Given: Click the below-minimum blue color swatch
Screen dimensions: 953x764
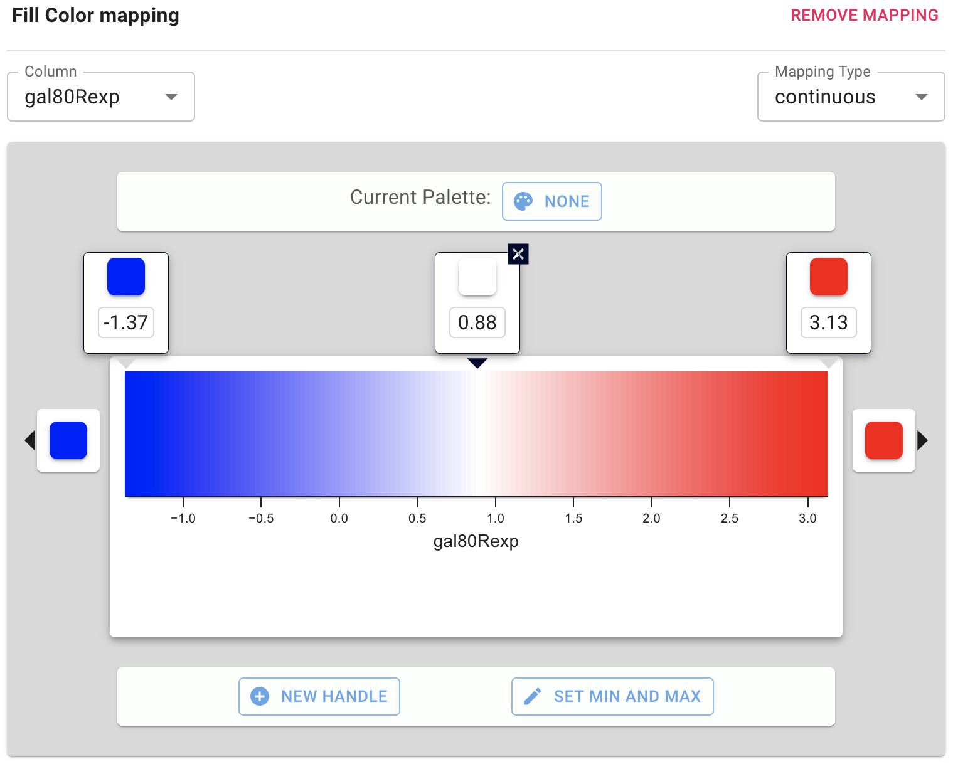Looking at the screenshot, I should (68, 440).
